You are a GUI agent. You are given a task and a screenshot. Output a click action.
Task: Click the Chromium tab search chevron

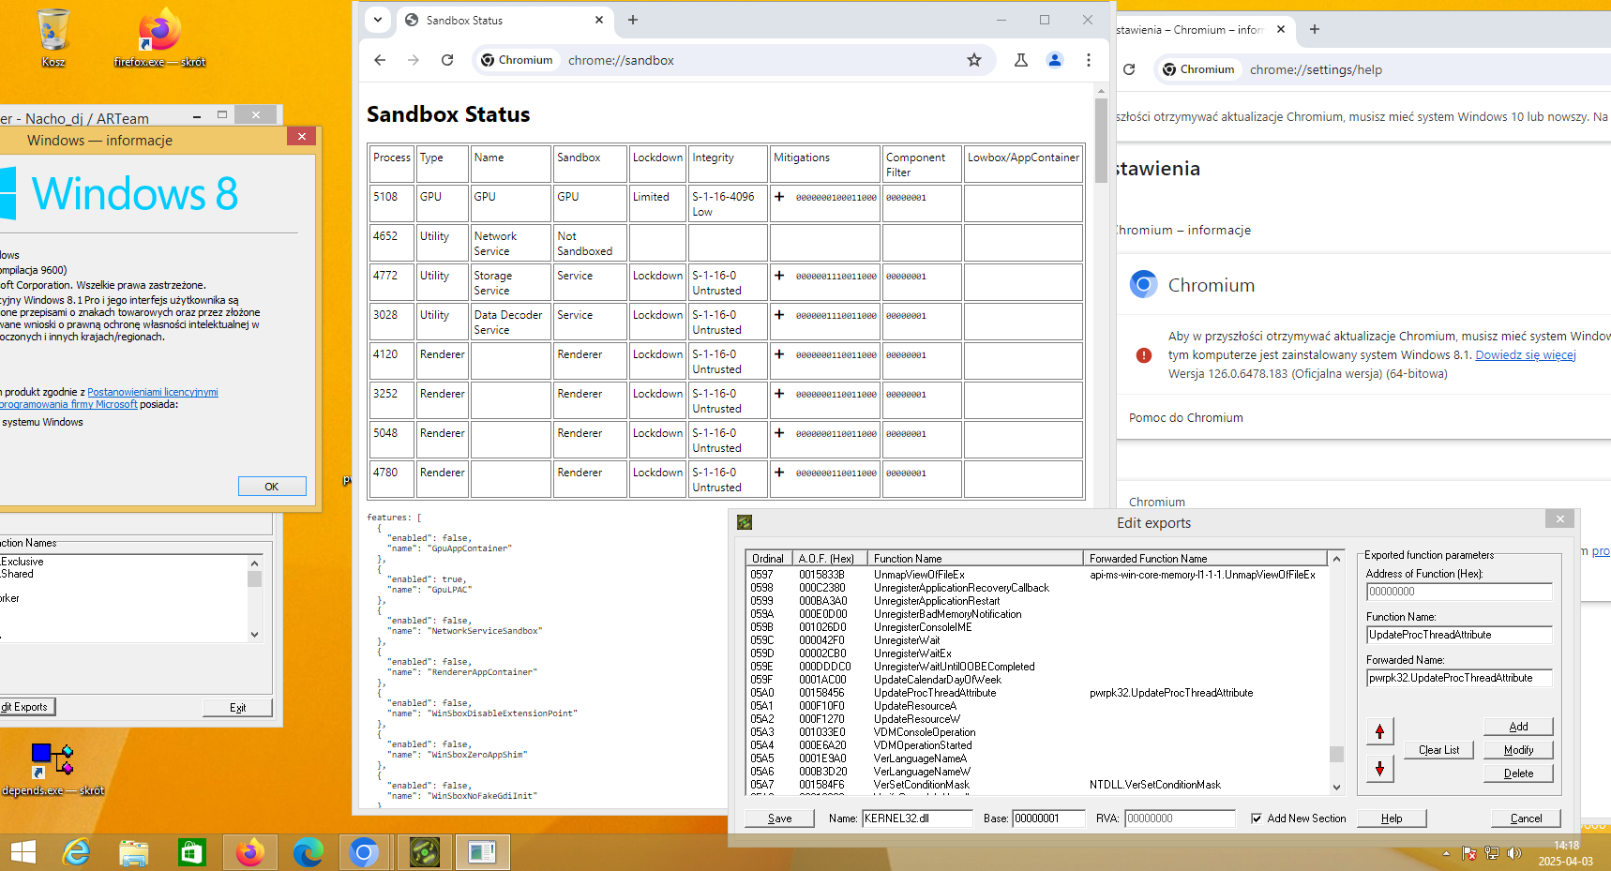click(378, 20)
